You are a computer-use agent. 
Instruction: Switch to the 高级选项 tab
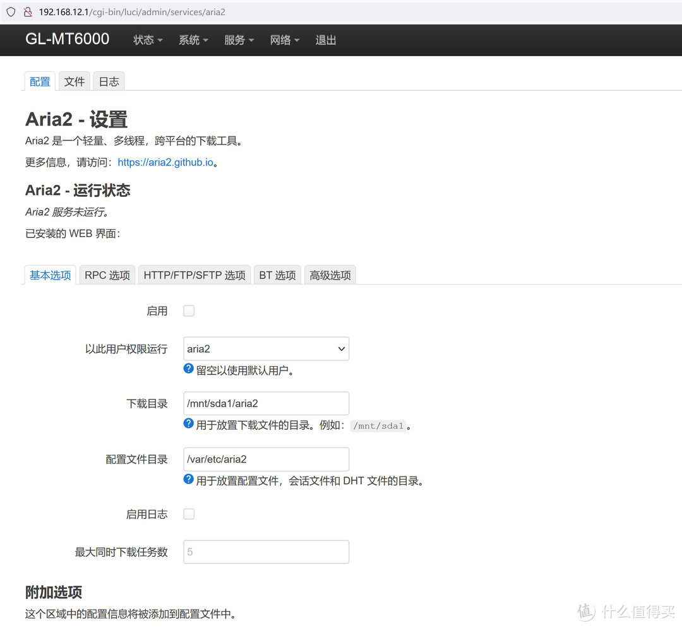coord(330,275)
